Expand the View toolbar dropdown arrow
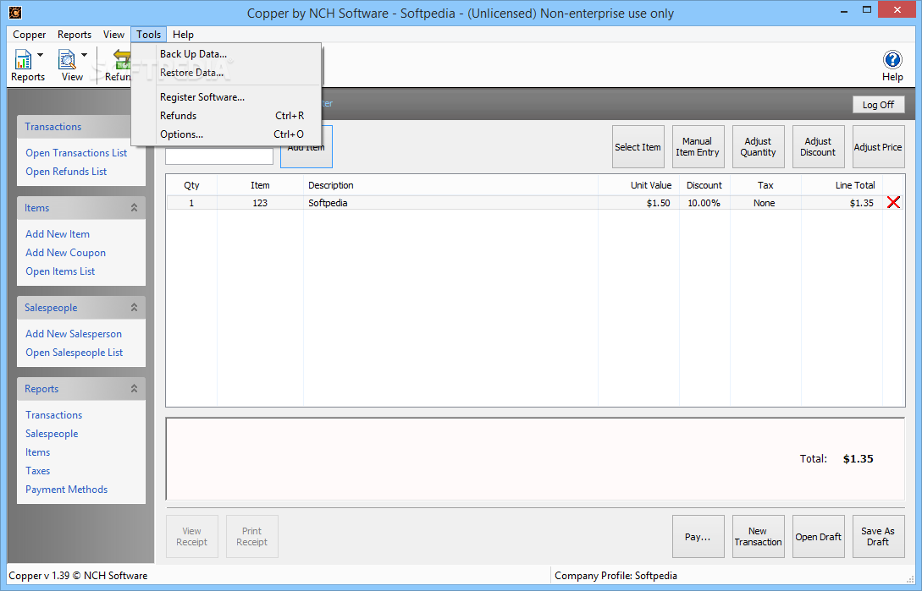The image size is (922, 591). [84, 55]
